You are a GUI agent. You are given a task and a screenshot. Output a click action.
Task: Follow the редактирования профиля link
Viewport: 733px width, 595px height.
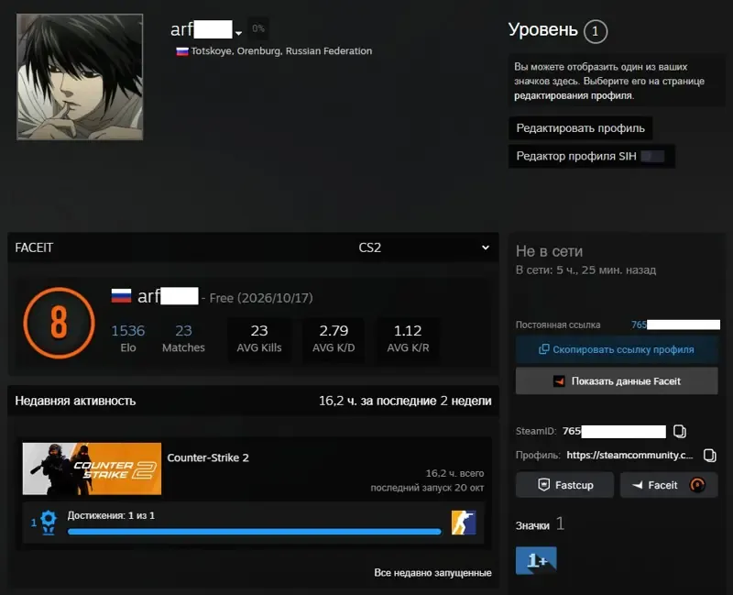pyautogui.click(x=574, y=96)
